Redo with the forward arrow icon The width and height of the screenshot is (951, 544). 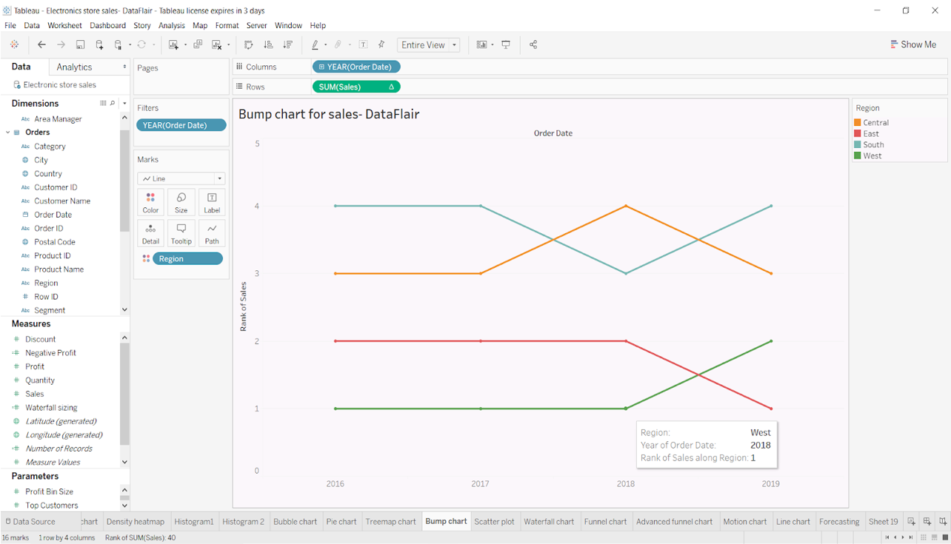(x=61, y=44)
